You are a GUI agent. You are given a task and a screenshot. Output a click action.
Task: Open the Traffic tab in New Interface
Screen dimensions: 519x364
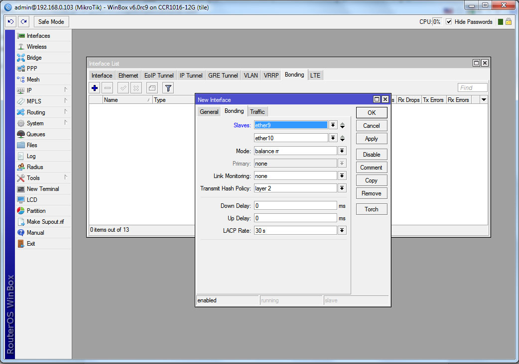point(258,111)
